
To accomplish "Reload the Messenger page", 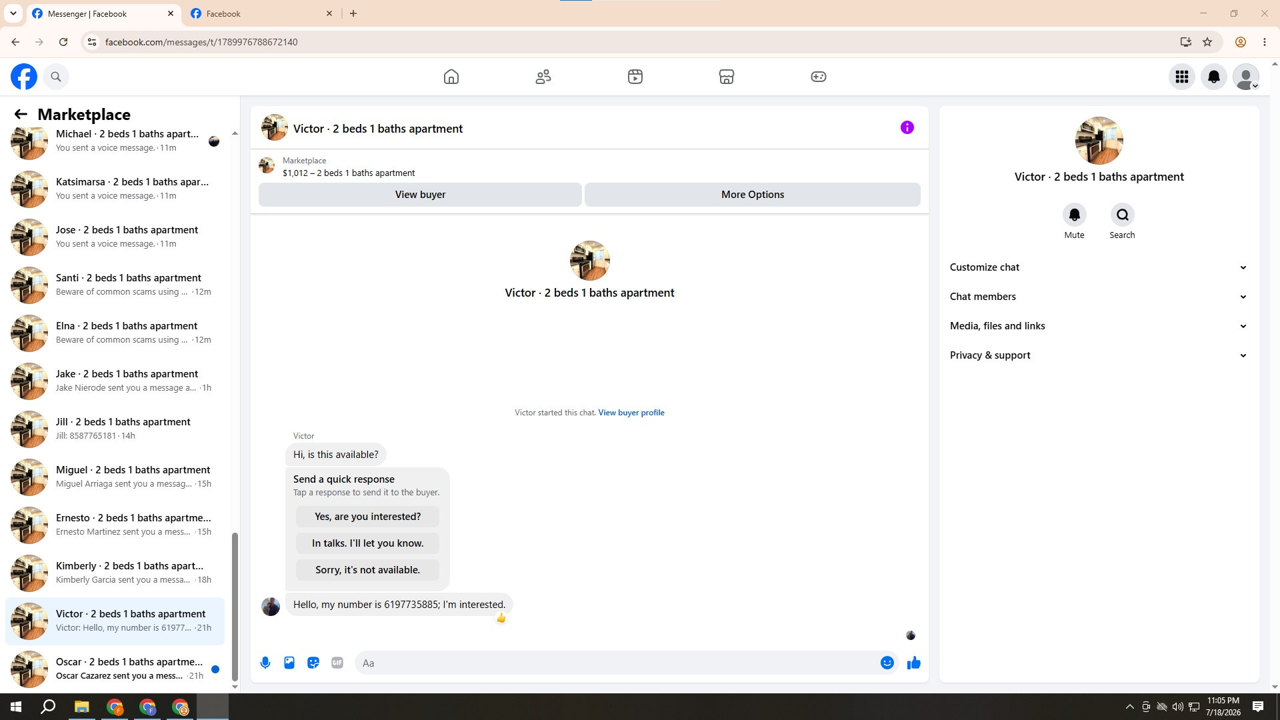I will (x=63, y=42).
